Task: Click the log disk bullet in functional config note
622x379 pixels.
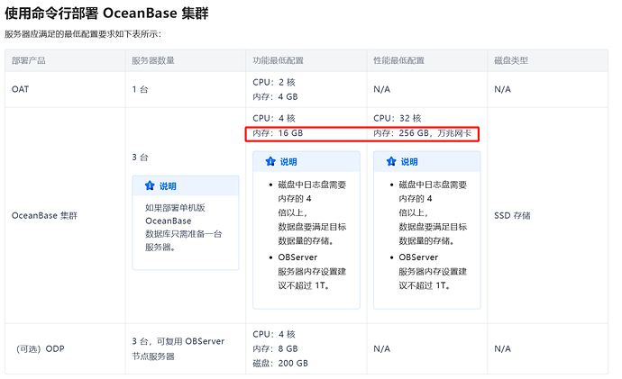Action: coord(312,212)
